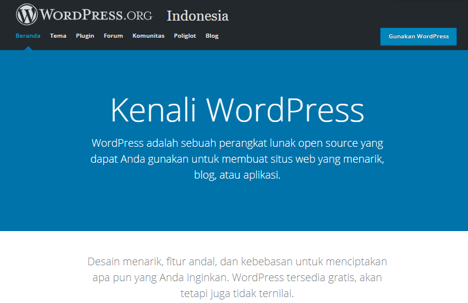Click the Indonesia site title
This screenshot has width=468, height=303.
click(197, 16)
